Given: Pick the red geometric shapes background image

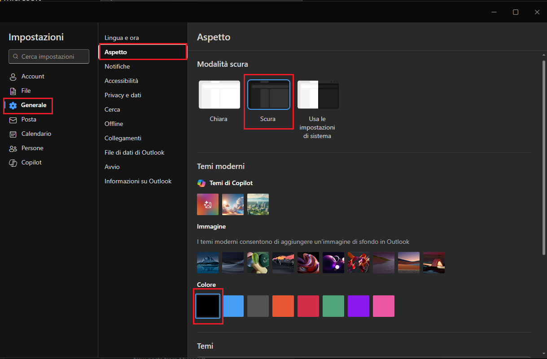Looking at the screenshot, I should tap(359, 263).
